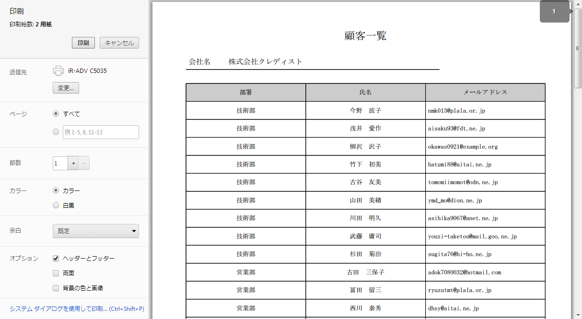This screenshot has height=319, width=582.
Task: Click the email dhsy@aitai.ne.jp
Action: coord(454,308)
